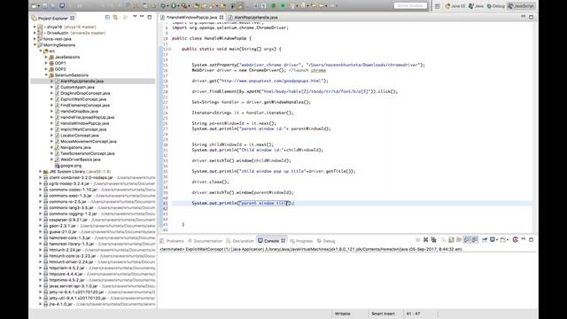Select FindElementsConcept.java in the tree
Viewport: 567px width, 319px height.
[x=85, y=105]
